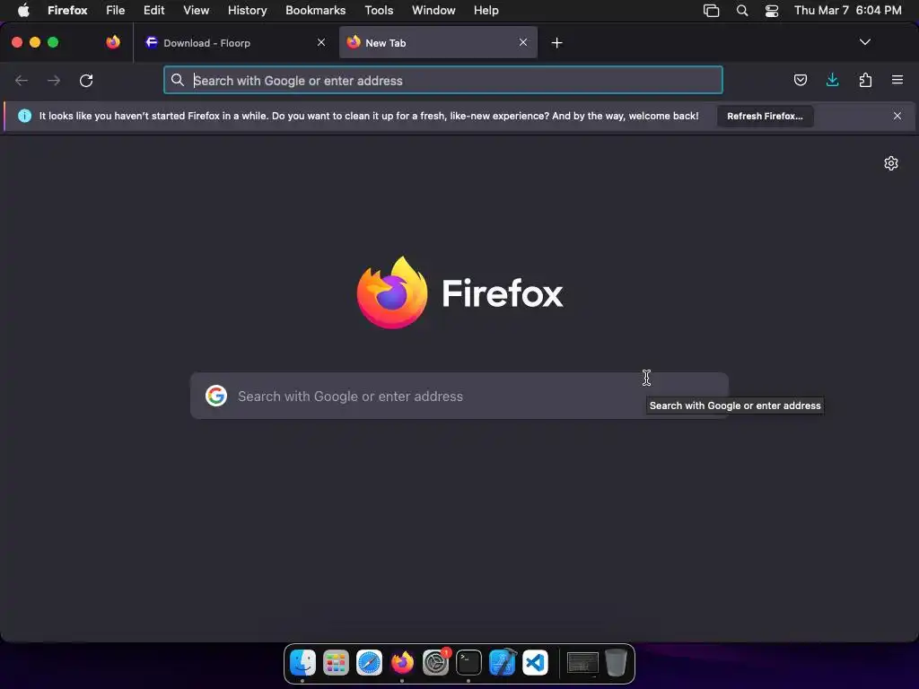
Task: Close the New Tab tab
Action: point(523,42)
